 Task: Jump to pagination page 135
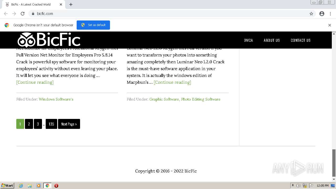click(51, 124)
